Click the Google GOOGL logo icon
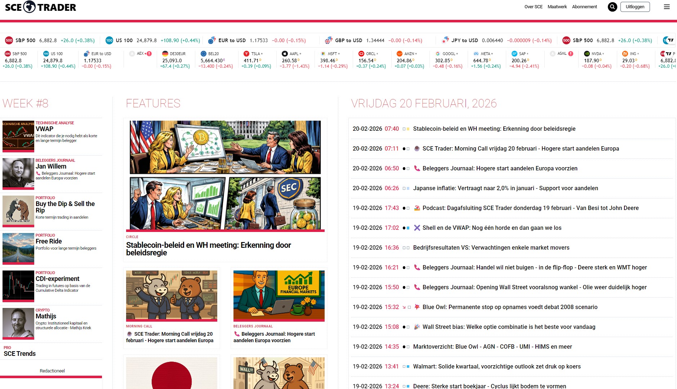The height and width of the screenshot is (389, 677). pos(438,54)
